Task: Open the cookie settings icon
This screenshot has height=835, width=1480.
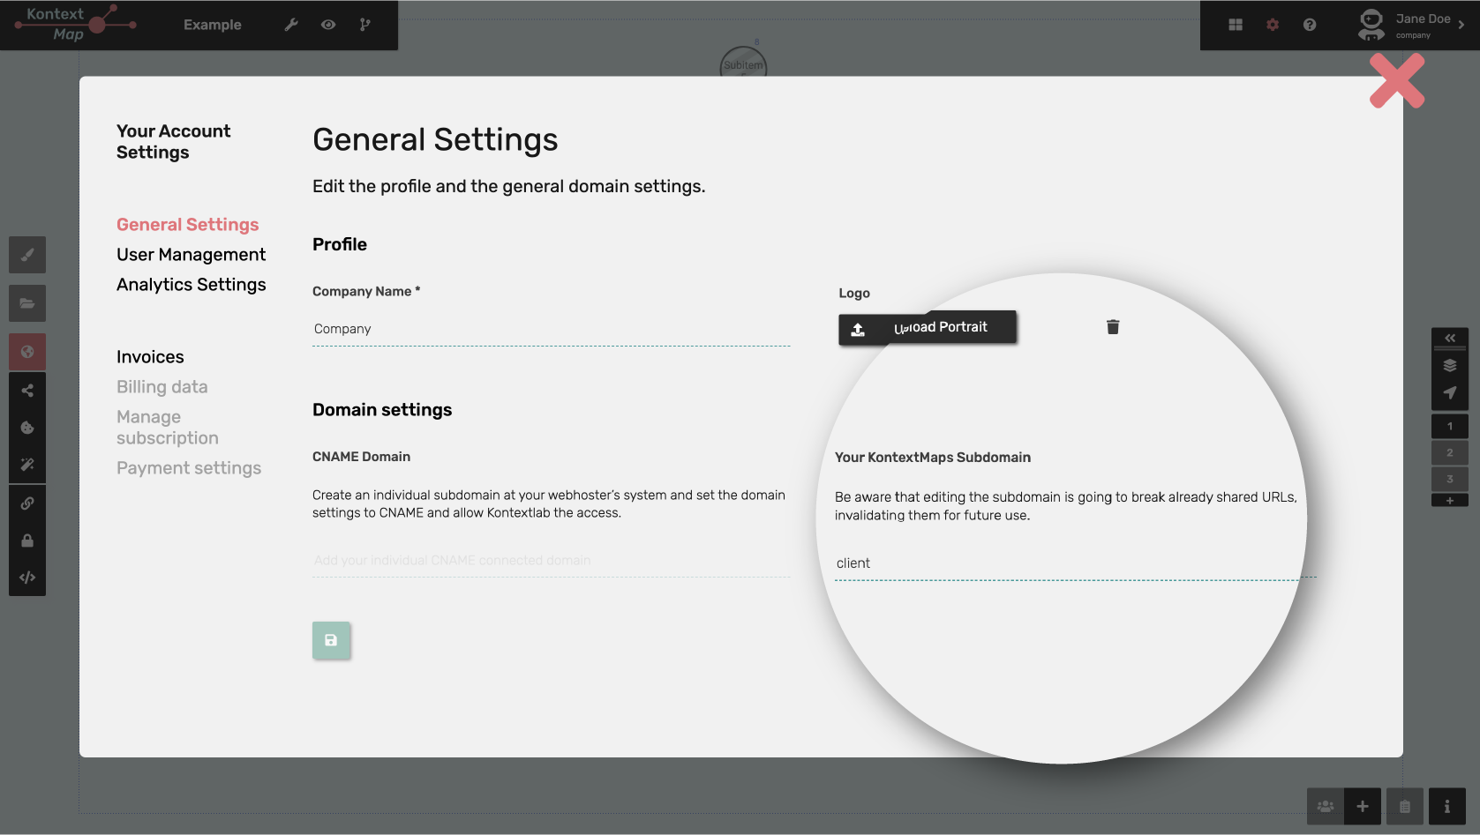Action: [27, 428]
